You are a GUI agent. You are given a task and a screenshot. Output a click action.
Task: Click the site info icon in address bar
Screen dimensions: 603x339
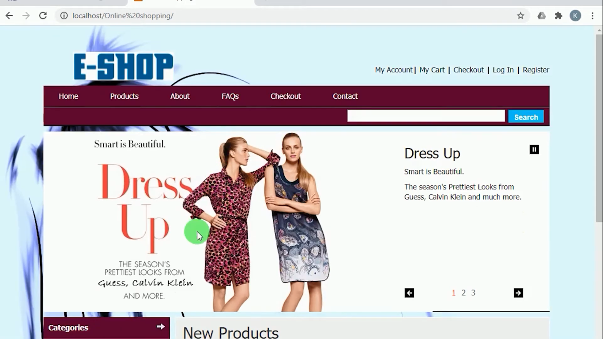click(64, 16)
